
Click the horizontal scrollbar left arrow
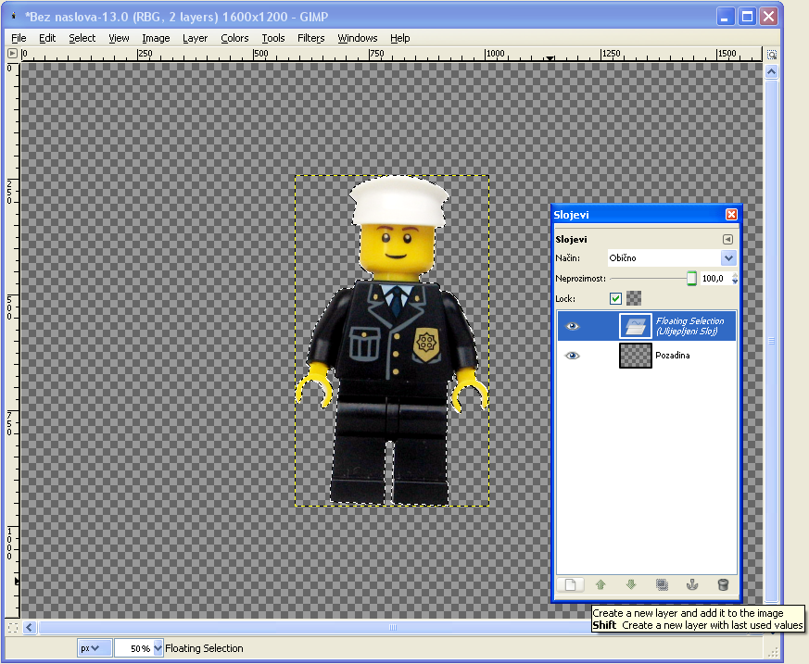(29, 627)
